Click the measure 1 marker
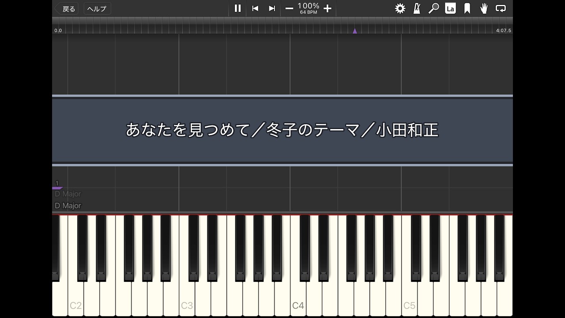Viewport: 565px width, 318px height. 57,183
